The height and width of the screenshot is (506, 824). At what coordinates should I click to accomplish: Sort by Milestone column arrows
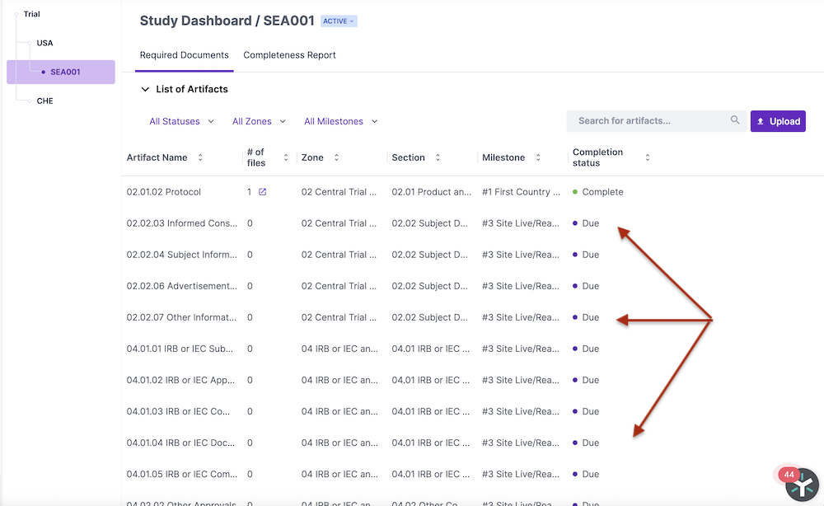[538, 157]
